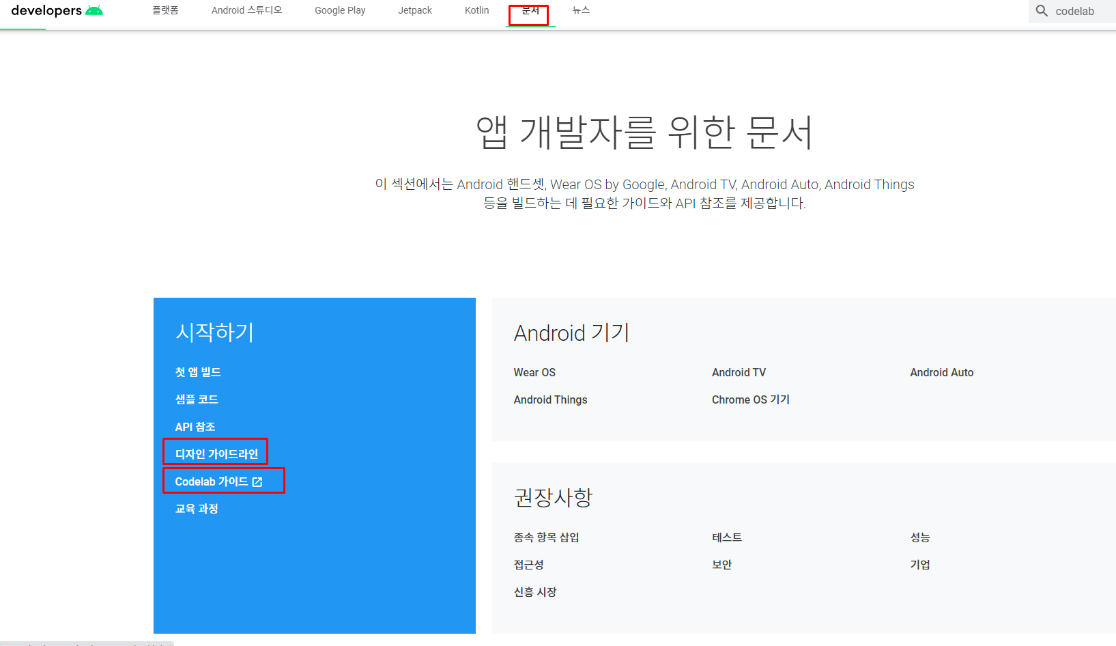Open the Jetpack tab
1116x646 pixels.
point(415,10)
